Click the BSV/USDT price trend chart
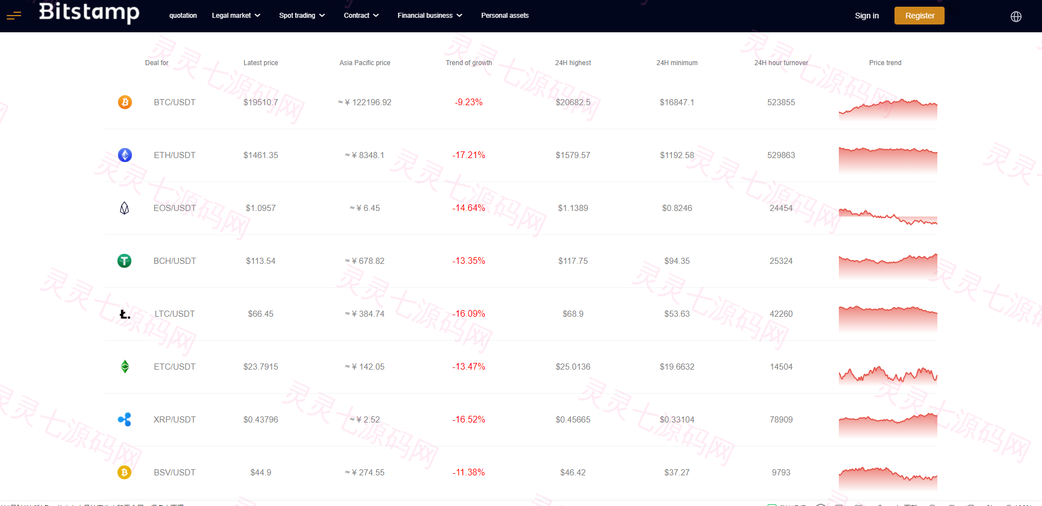Image resolution: width=1042 pixels, height=506 pixels. tap(888, 478)
